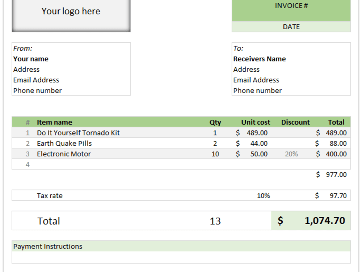
Task: Click the 'Total' column header
Action: [x=336, y=122]
